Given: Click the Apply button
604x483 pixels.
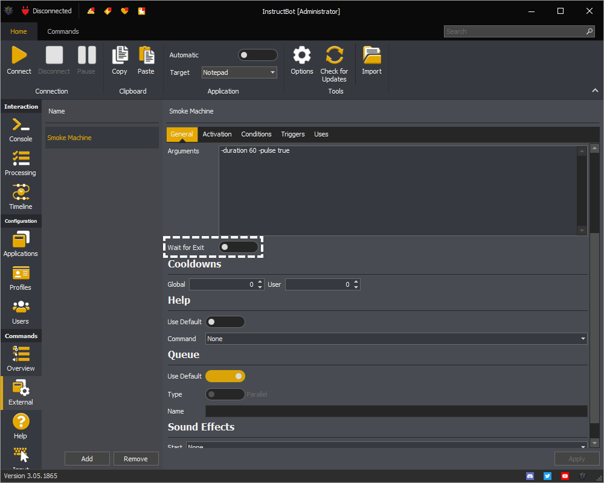Looking at the screenshot, I should click(577, 459).
